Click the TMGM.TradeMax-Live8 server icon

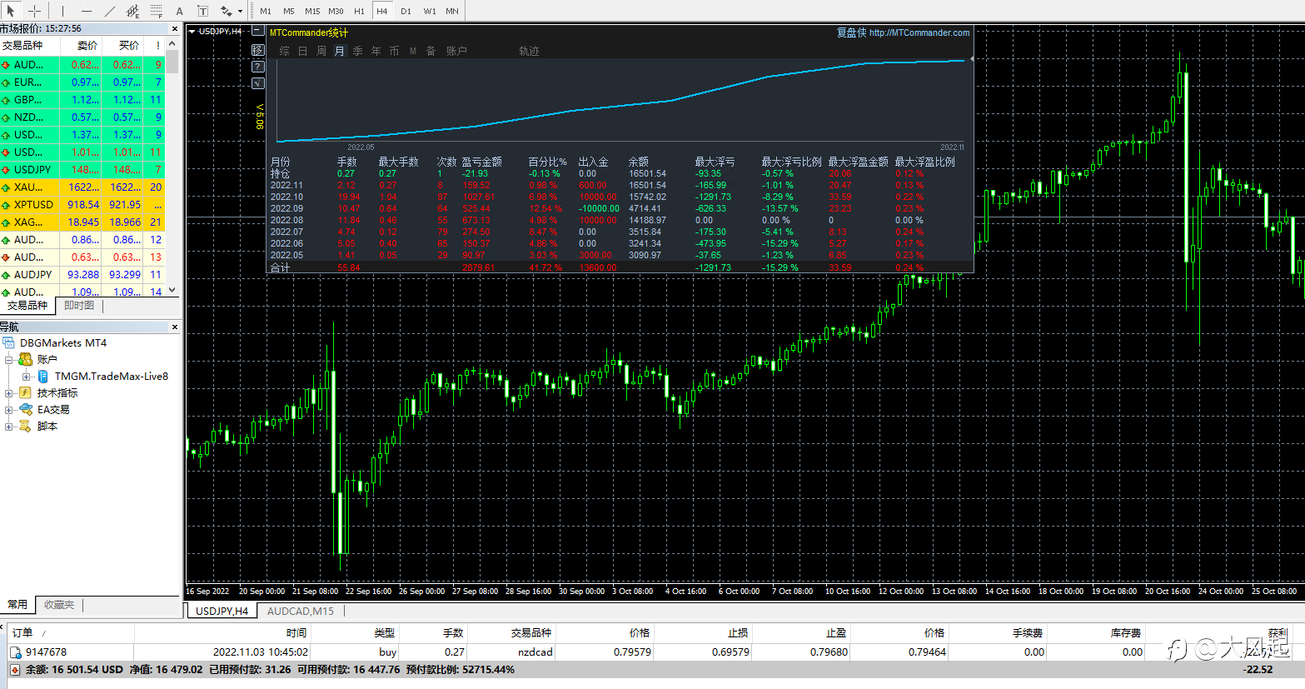coord(42,377)
